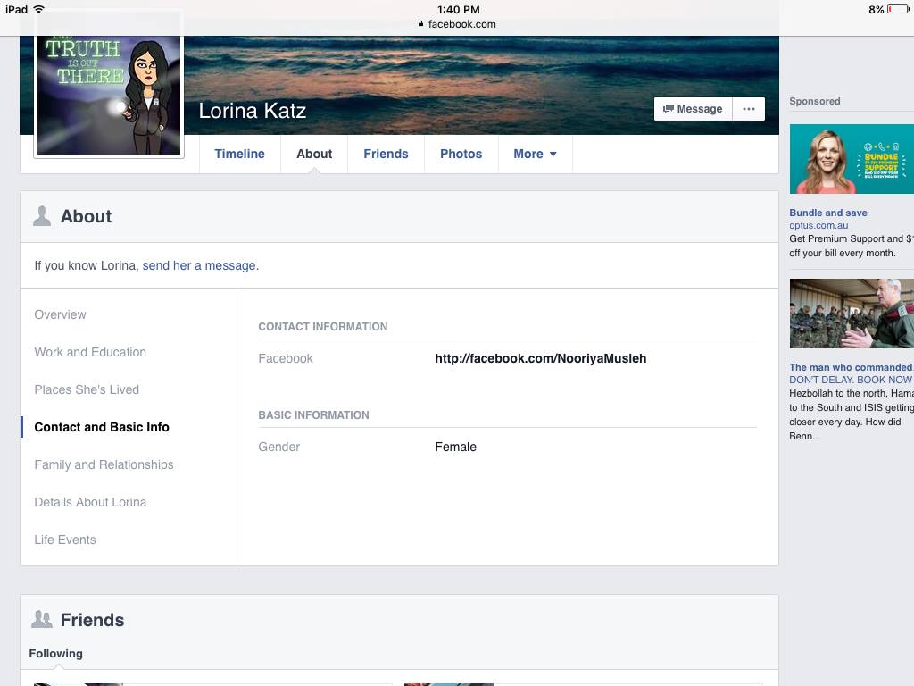Tap the facebook.com address bar
This screenshot has height=686, width=914.
(x=457, y=24)
